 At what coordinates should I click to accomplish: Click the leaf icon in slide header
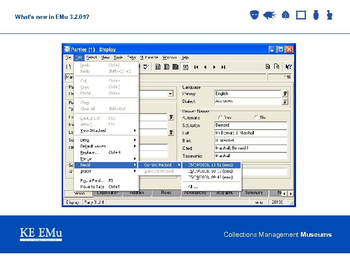coord(285,15)
